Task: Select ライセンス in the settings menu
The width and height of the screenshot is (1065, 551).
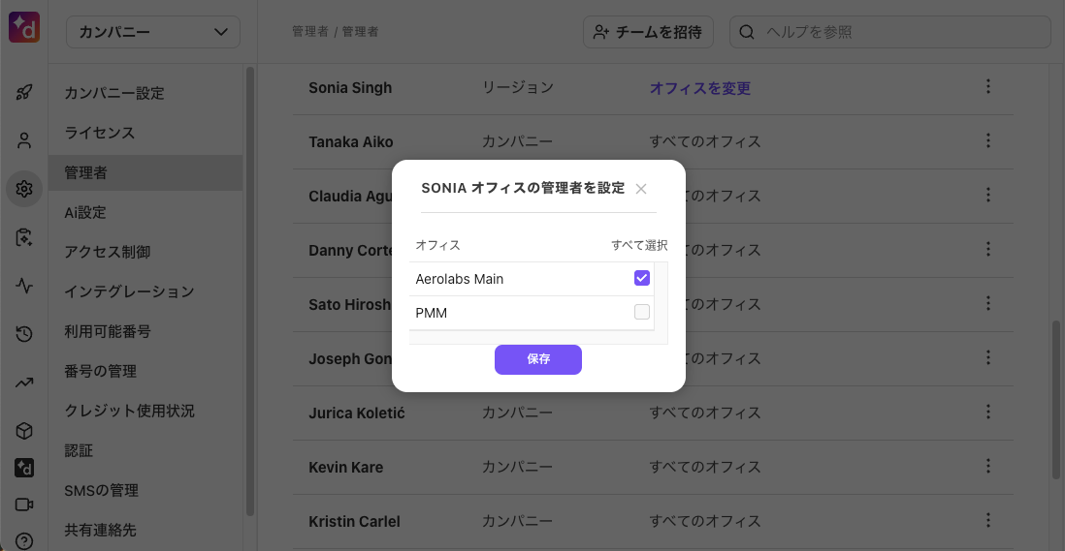Action: [x=100, y=133]
